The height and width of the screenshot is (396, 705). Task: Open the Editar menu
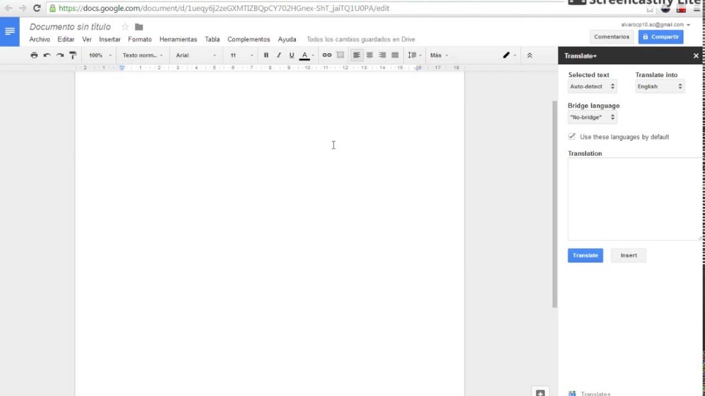pyautogui.click(x=66, y=40)
